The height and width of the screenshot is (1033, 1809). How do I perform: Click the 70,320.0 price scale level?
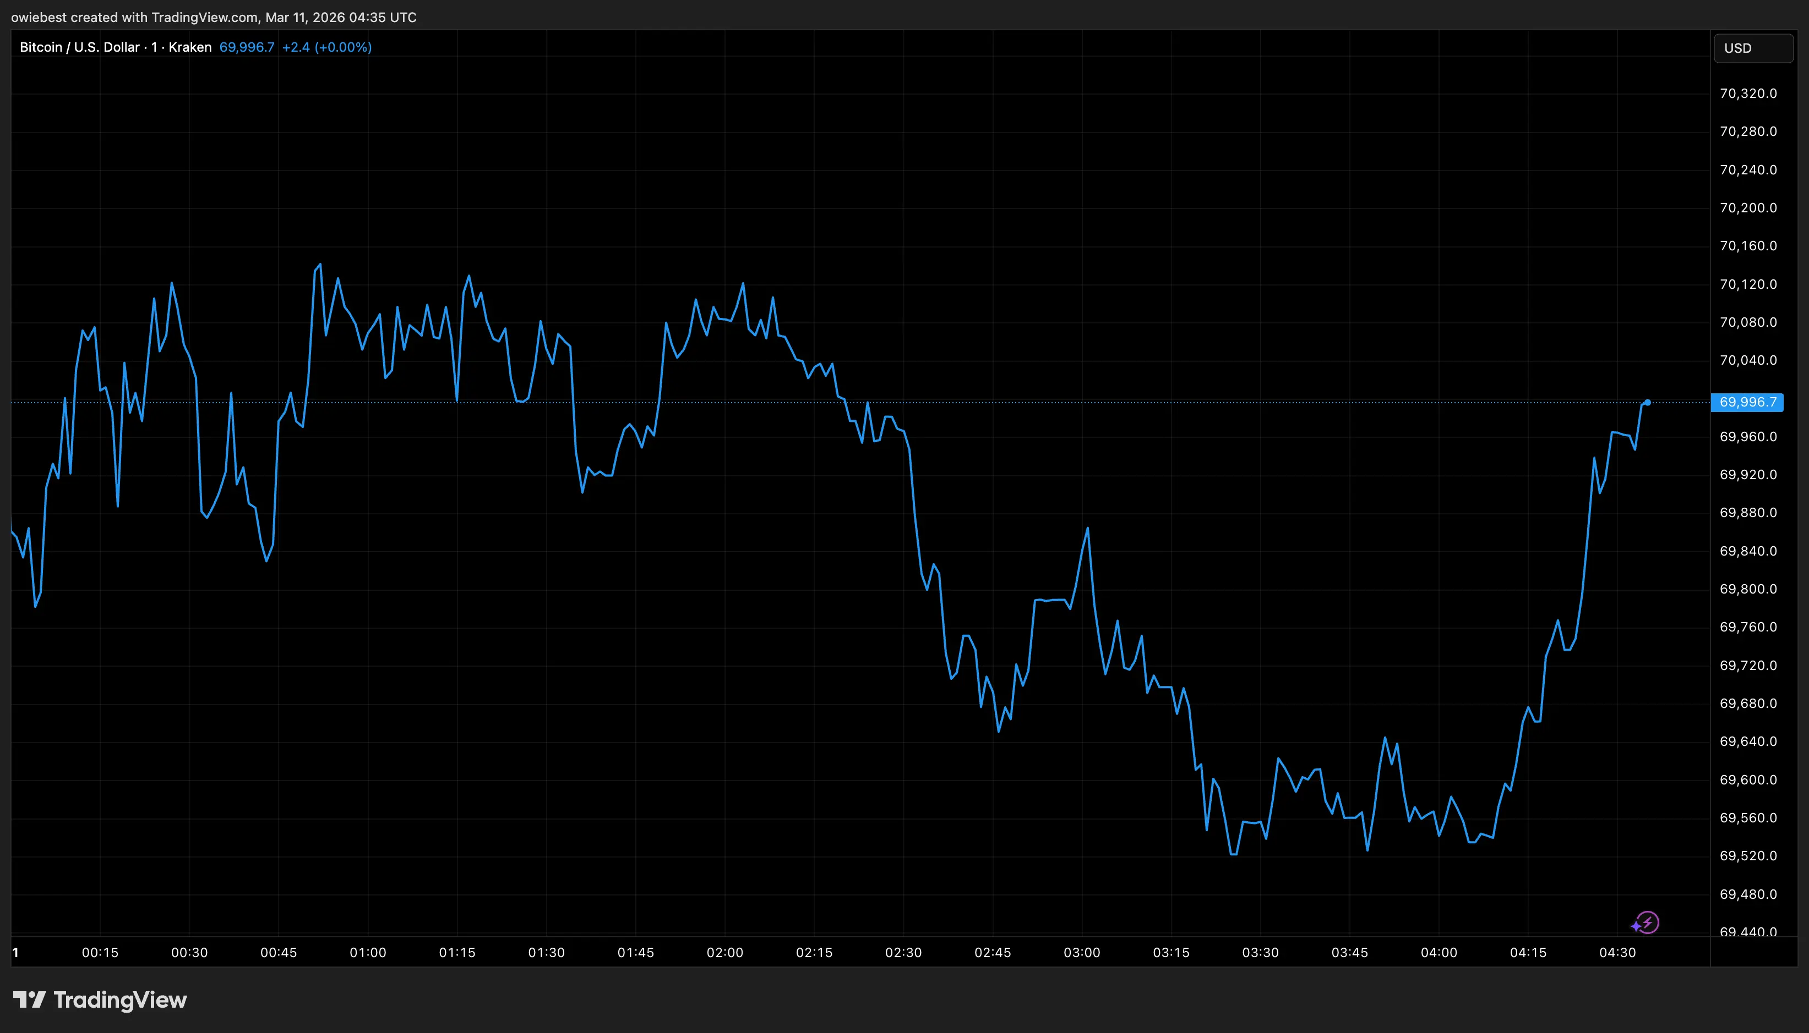pyautogui.click(x=1747, y=93)
